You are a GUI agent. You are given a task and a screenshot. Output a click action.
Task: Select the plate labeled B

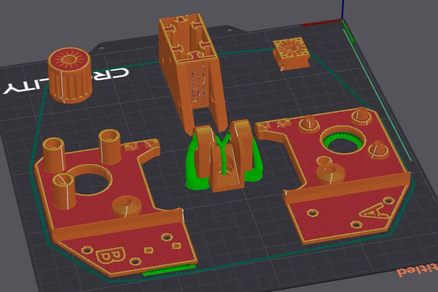point(109,219)
